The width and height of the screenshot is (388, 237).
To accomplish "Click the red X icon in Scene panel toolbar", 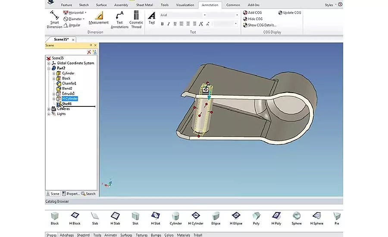I will [89, 52].
